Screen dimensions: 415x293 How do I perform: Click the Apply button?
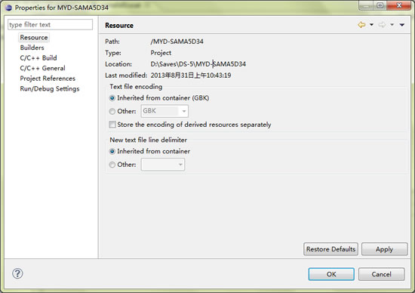[x=384, y=249]
